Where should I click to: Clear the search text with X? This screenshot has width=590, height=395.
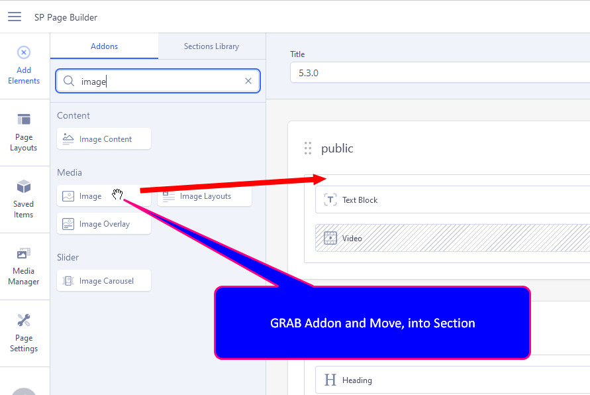click(248, 81)
